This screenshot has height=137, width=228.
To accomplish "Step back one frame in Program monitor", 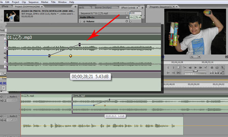I will point(189,68).
